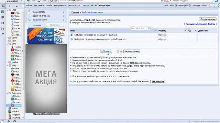Click the panel width slider at top right
This screenshot has width=220, height=123.
[x=214, y=5]
